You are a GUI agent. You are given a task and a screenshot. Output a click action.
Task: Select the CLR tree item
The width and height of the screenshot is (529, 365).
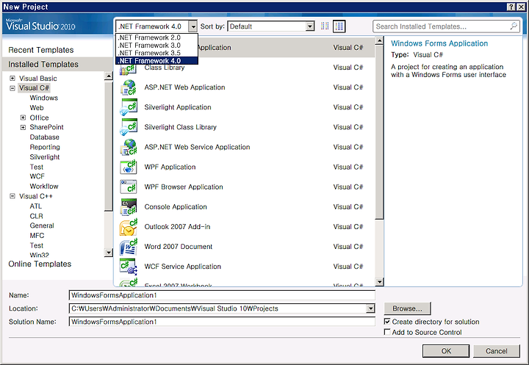click(x=36, y=216)
